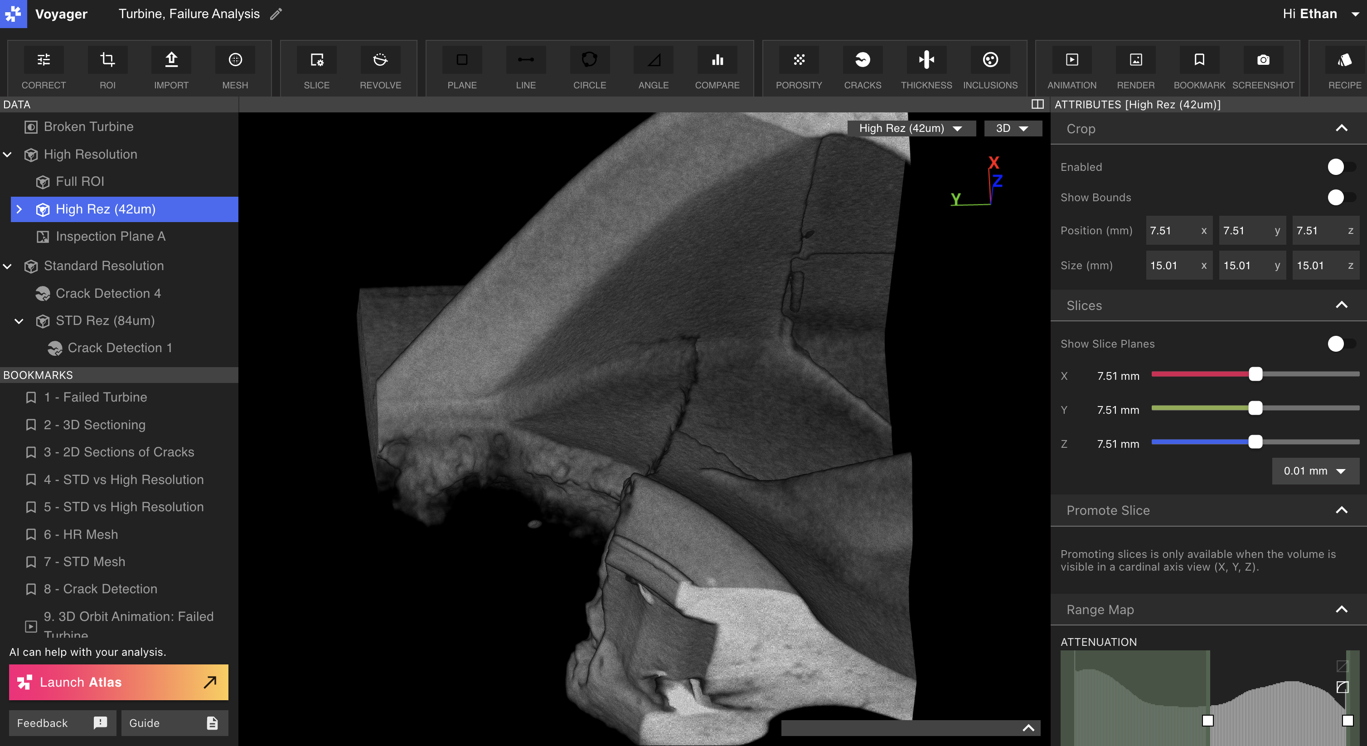This screenshot has width=1367, height=746.
Task: Open the 3D view mode dropdown
Action: coord(1013,128)
